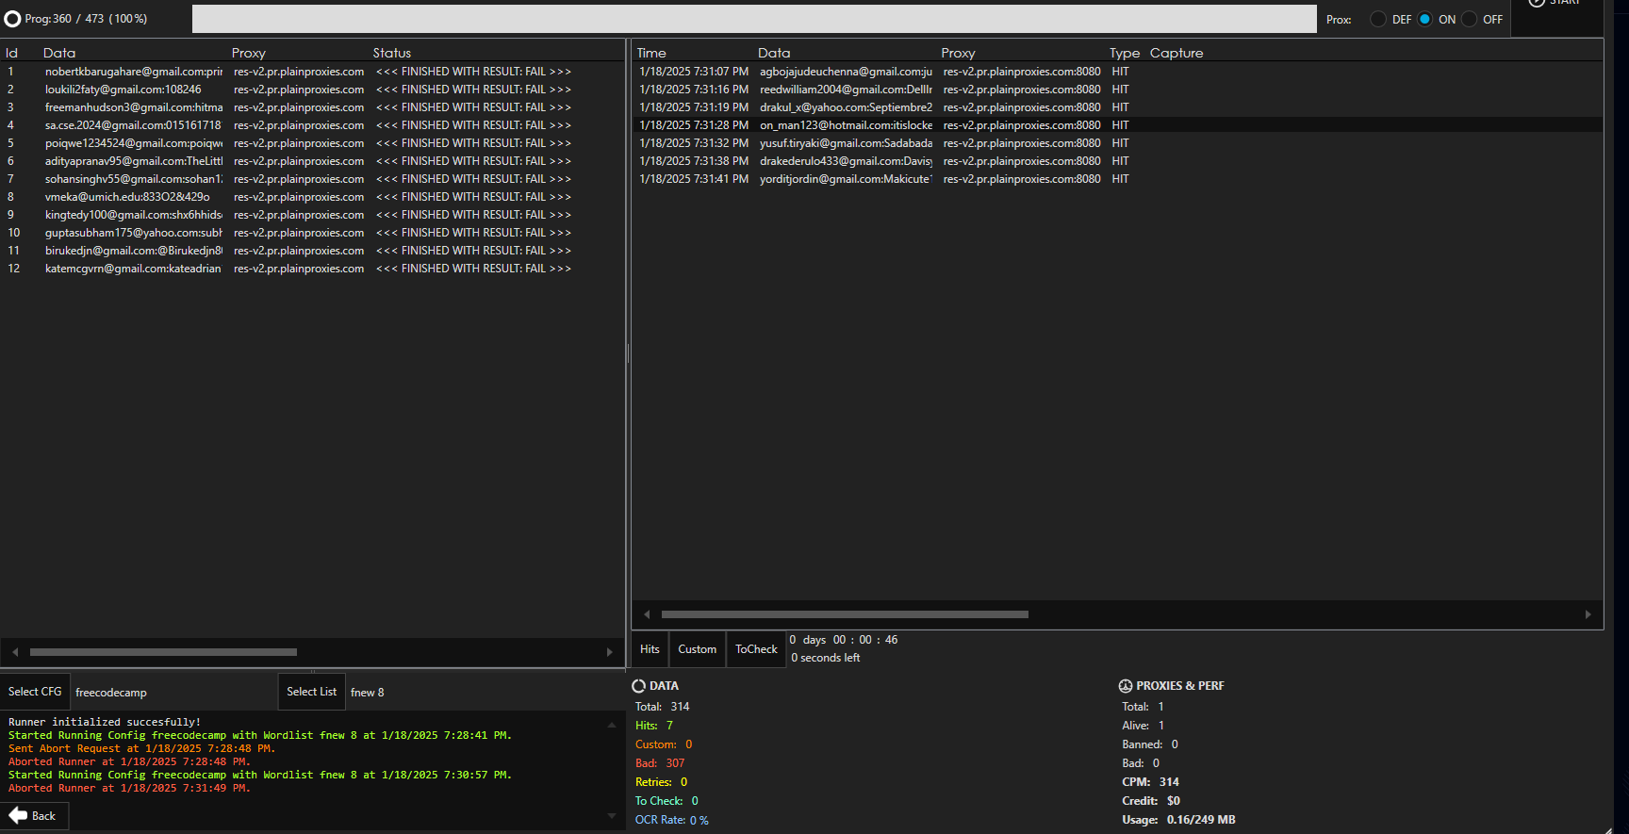Click the DATA section circle icon
This screenshot has width=1629, height=834.
point(639,686)
